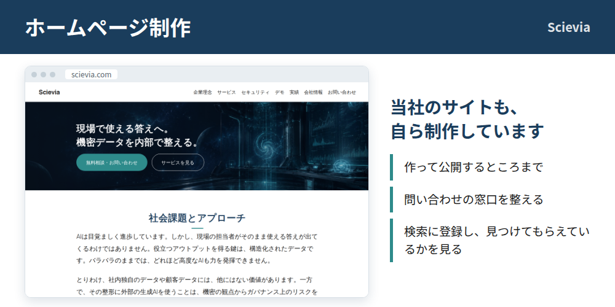Click the 無料相談・お問い合わせ button
615x307 pixels.
(112, 163)
